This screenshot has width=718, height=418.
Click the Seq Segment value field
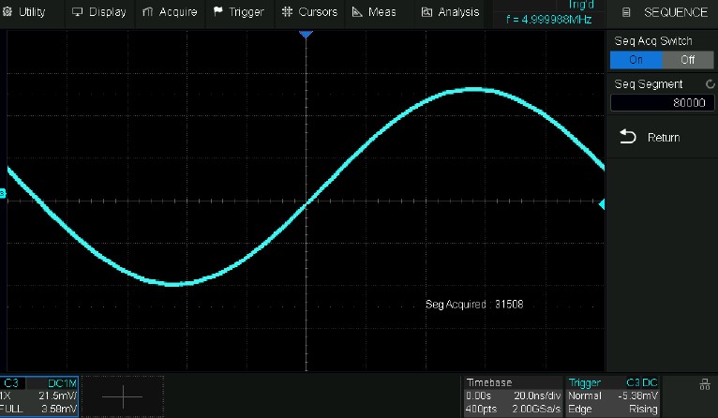[662, 102]
